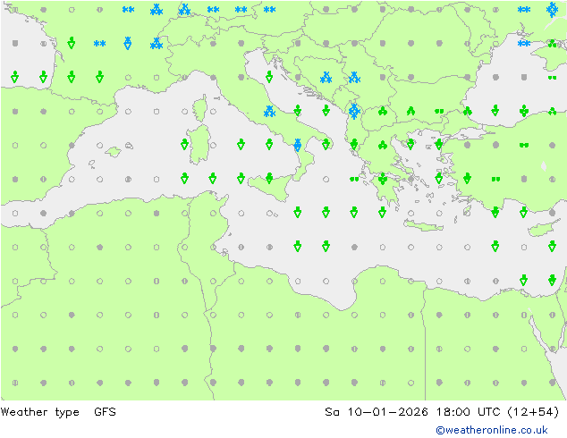This screenshot has width=567, height=438.
Task: Click the island of Mallorca
Action: point(113,151)
